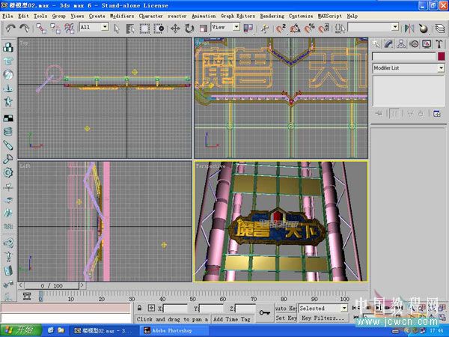This screenshot has width=449, height=337.
Task: Toggle Set Key mode button
Action: pyautogui.click(x=285, y=318)
